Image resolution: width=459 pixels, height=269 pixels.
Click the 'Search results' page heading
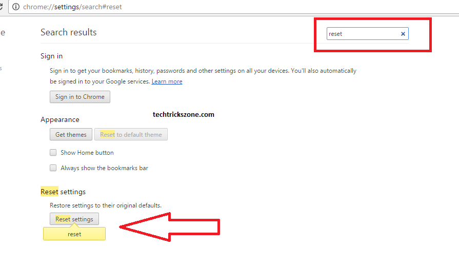tap(69, 32)
